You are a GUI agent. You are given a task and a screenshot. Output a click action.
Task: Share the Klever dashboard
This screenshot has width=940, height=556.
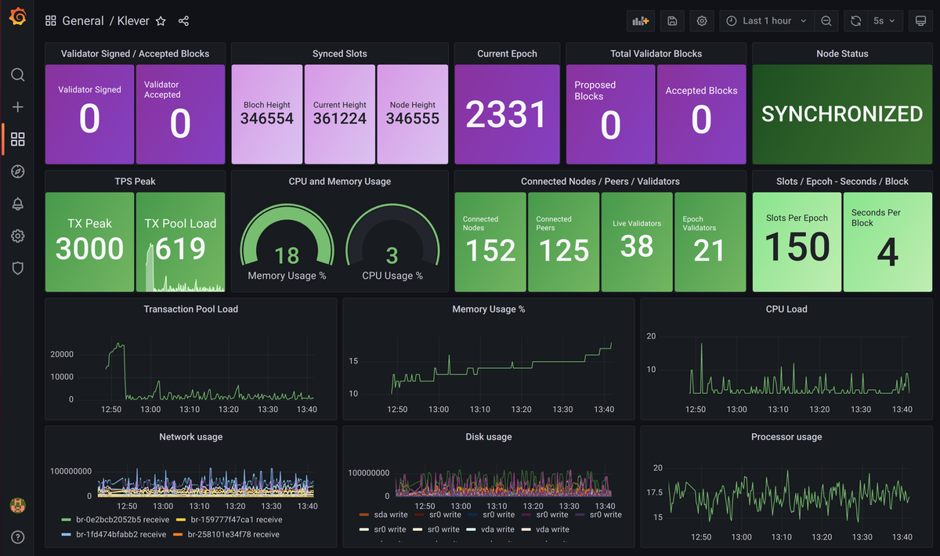pyautogui.click(x=183, y=21)
